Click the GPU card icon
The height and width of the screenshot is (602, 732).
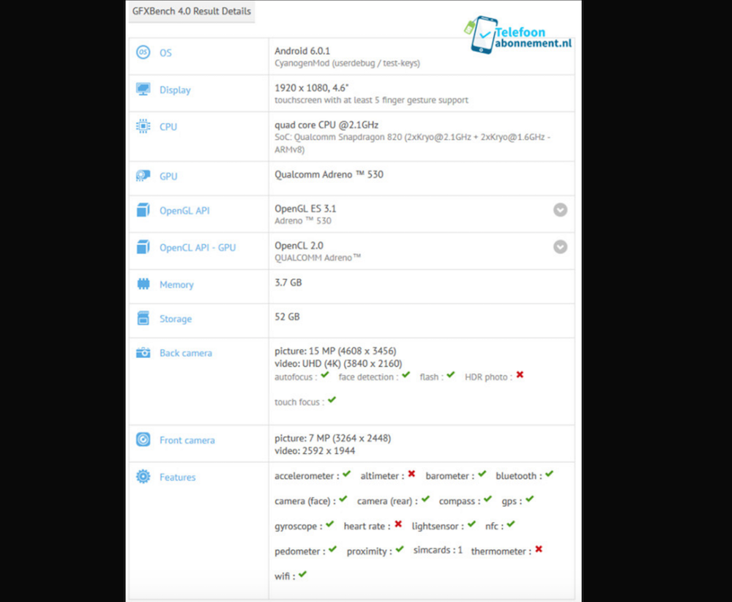143,176
